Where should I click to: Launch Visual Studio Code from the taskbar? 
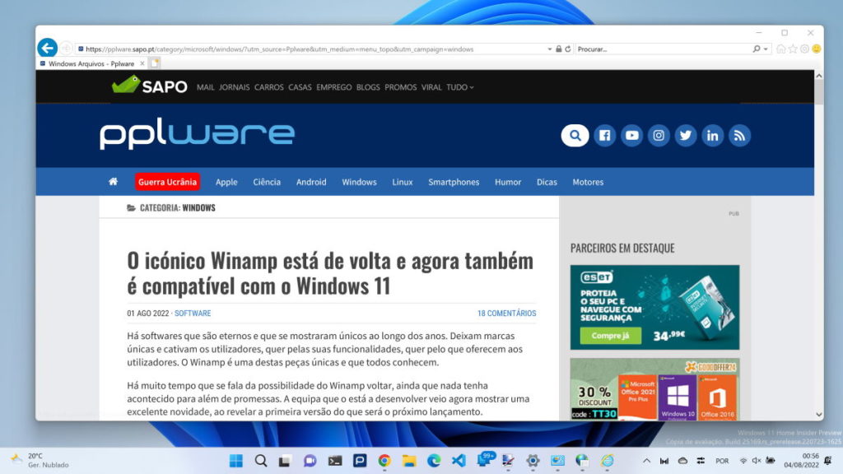[459, 461]
